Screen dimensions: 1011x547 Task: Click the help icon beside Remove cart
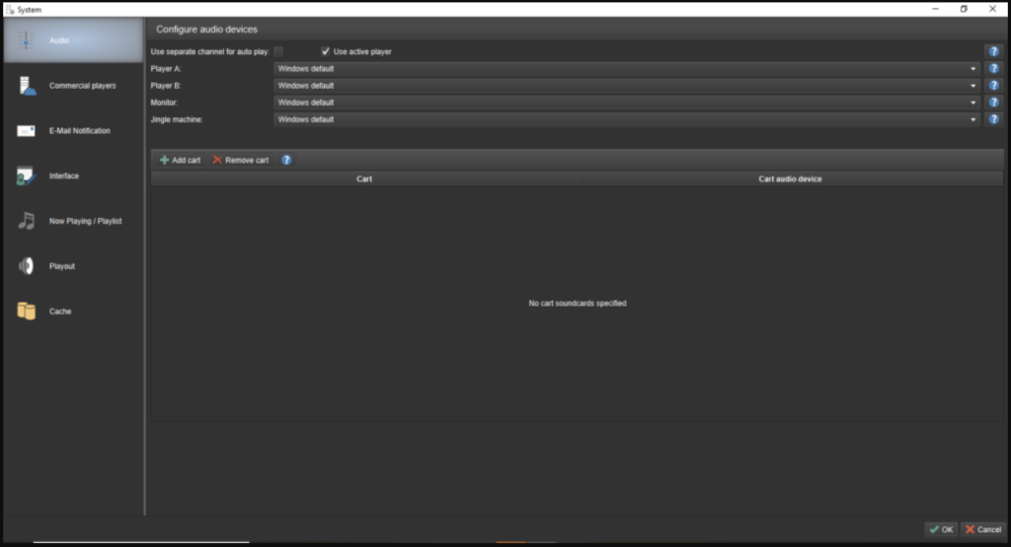coord(286,160)
